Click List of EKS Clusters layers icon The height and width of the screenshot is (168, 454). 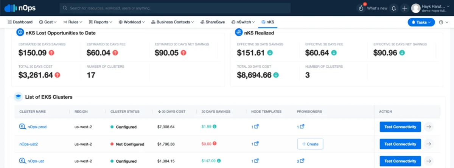pyautogui.click(x=18, y=97)
